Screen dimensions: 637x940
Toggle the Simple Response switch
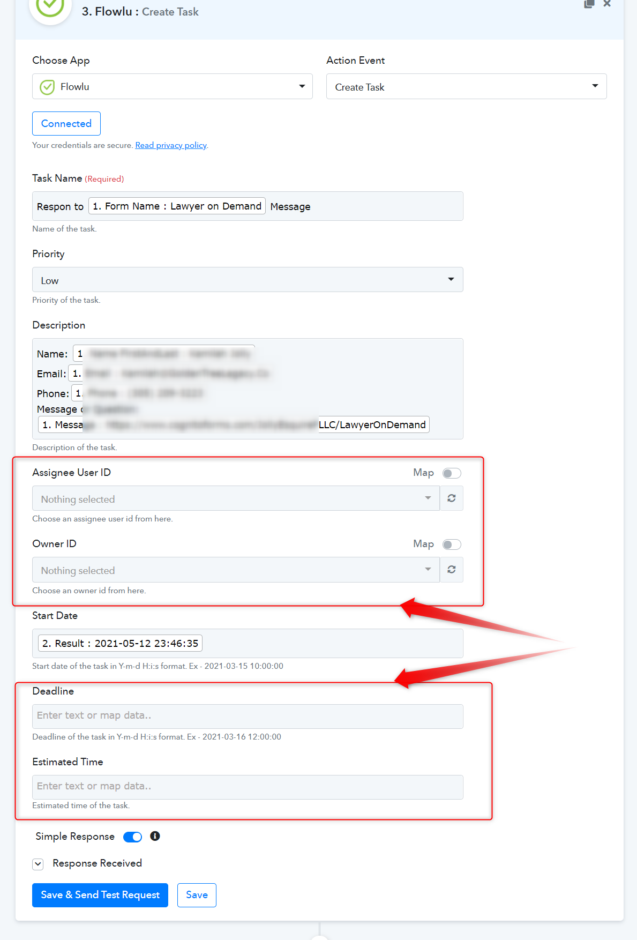pyautogui.click(x=132, y=837)
